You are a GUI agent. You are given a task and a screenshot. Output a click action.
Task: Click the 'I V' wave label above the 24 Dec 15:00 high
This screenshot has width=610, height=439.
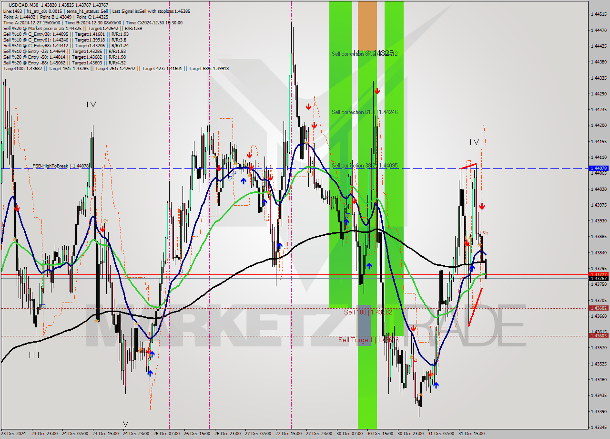pos(91,105)
